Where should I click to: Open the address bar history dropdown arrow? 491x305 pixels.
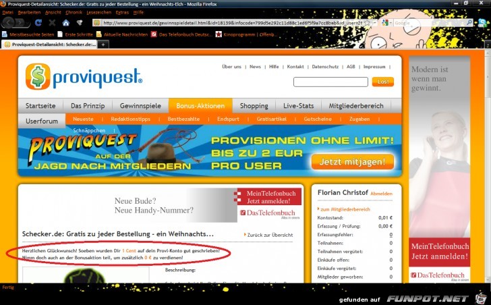pyautogui.click(x=374, y=23)
